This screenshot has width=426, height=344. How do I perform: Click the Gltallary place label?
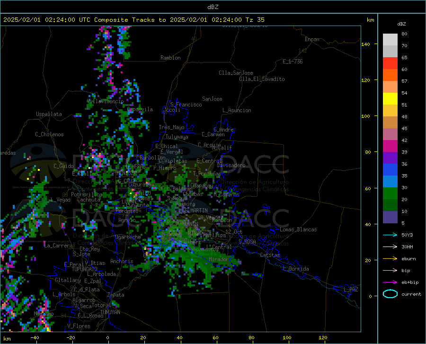(x=68, y=280)
